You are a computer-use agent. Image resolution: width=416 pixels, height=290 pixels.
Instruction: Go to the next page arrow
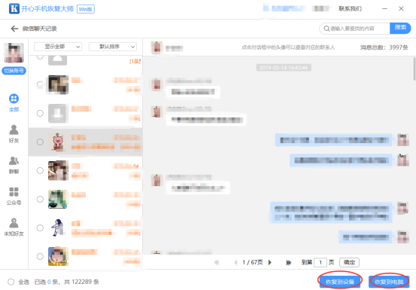point(270,262)
